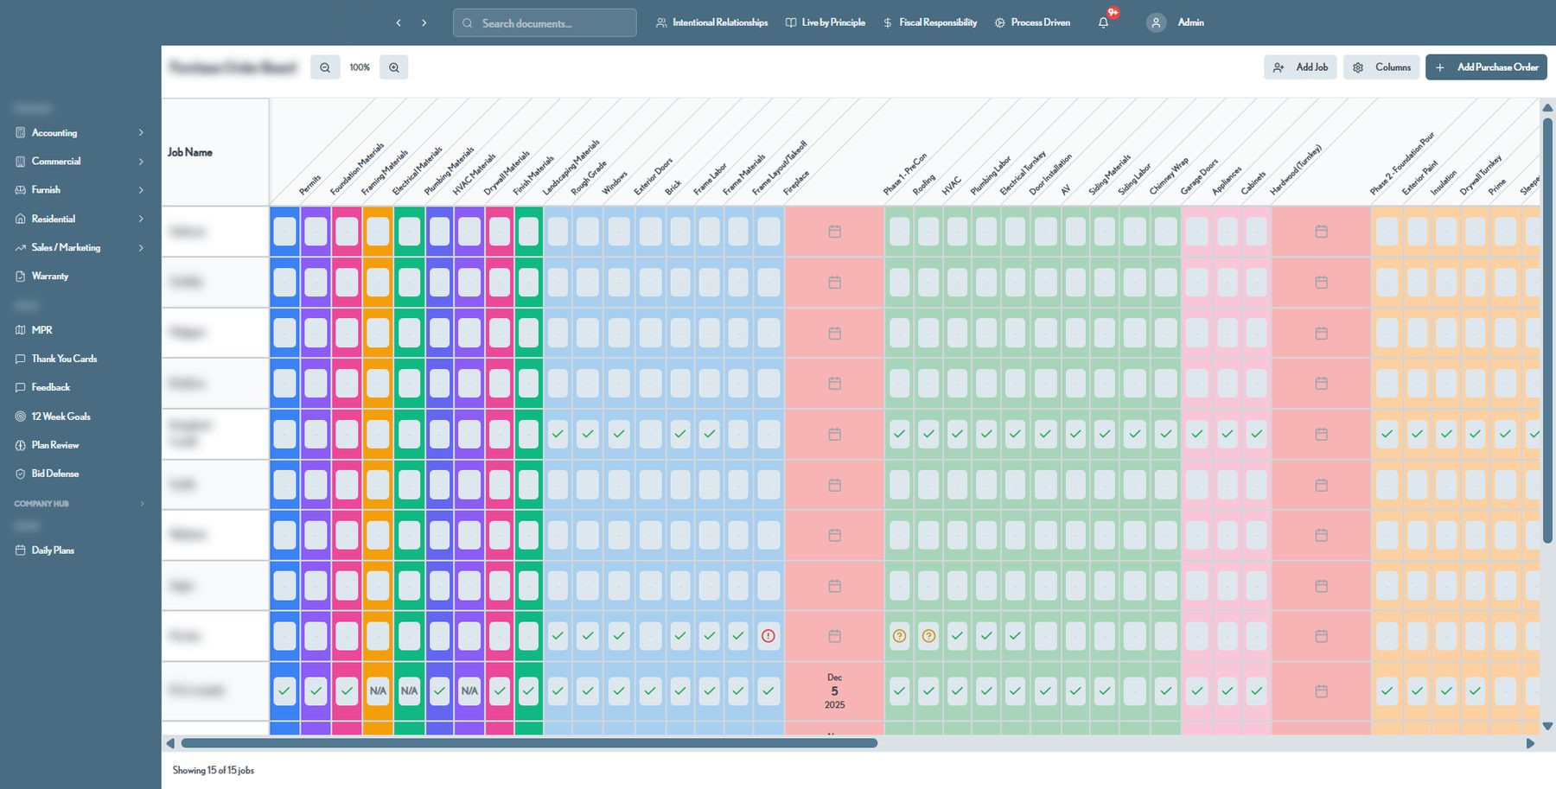The image size is (1556, 789).
Task: Click the scroll-up arrow of vertical scrollbar
Action: point(1547,107)
